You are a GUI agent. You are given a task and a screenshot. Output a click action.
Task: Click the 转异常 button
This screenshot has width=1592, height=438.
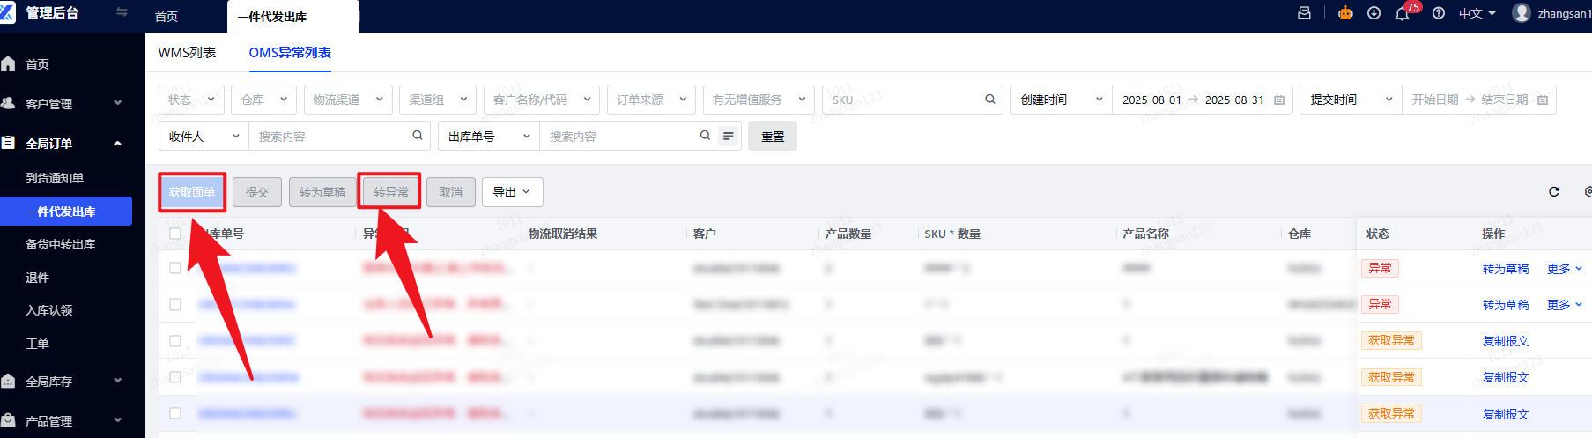coord(391,192)
